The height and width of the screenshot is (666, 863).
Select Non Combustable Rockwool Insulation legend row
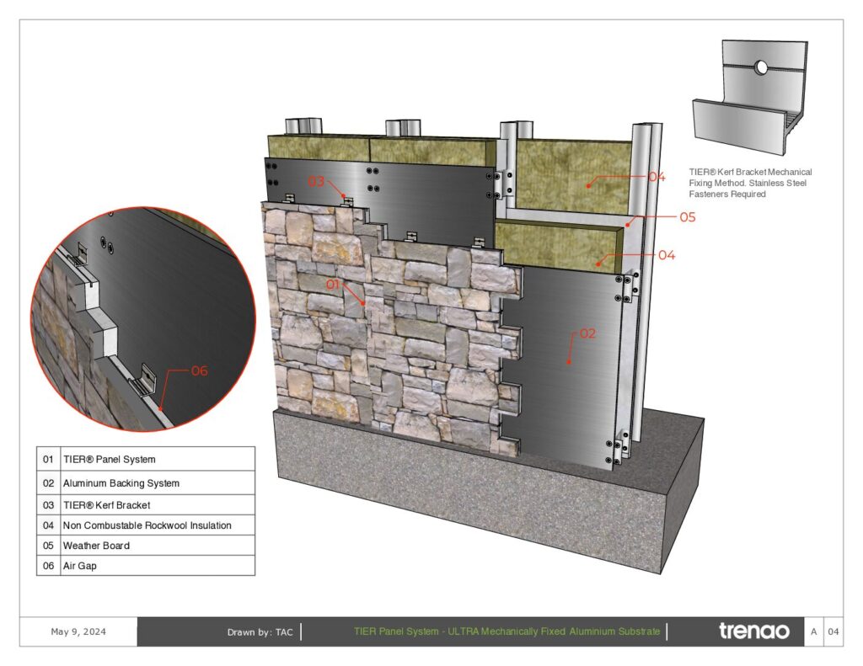pyautogui.click(x=146, y=525)
